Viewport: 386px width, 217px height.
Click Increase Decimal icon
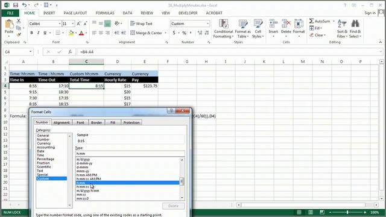point(200,33)
